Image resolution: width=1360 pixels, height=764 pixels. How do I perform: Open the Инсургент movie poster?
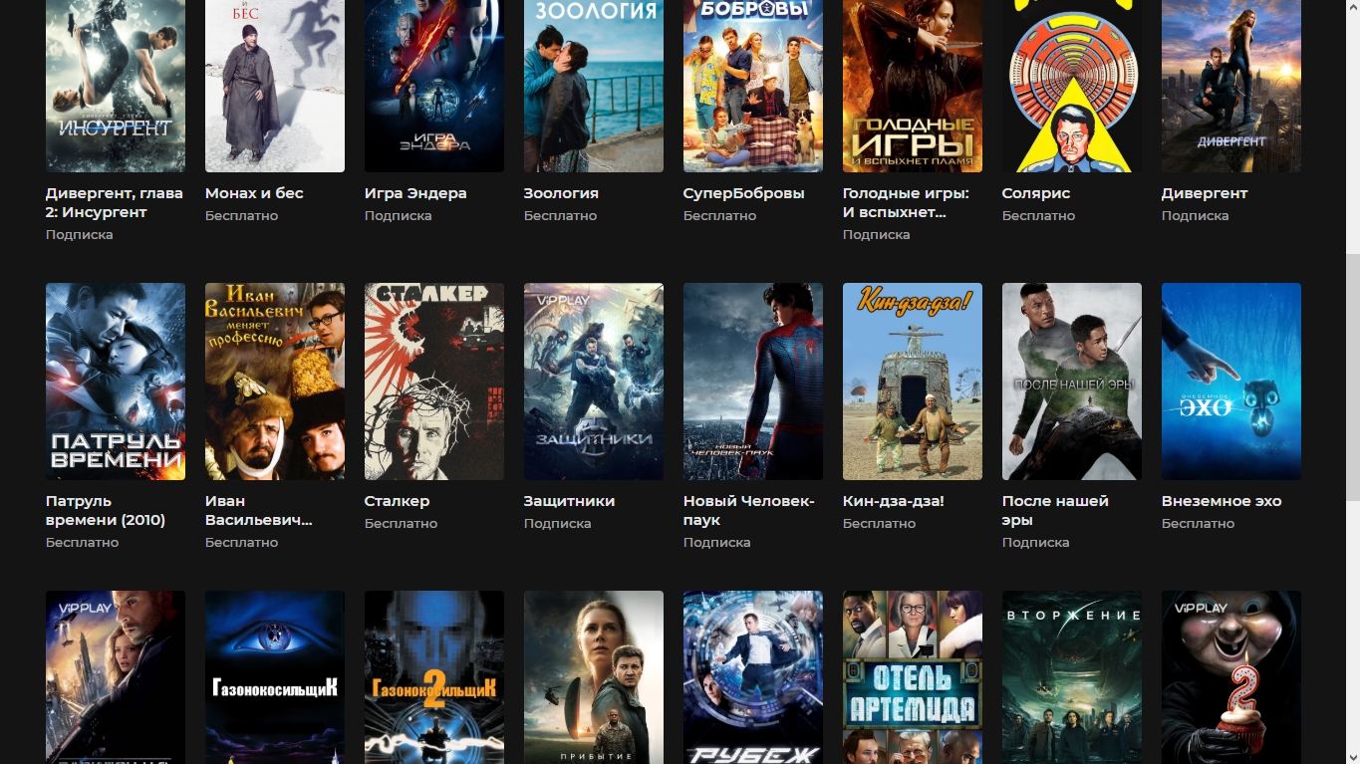pyautogui.click(x=116, y=86)
